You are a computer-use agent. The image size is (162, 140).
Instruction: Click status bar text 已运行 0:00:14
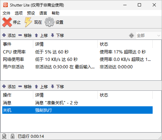tap(31, 136)
